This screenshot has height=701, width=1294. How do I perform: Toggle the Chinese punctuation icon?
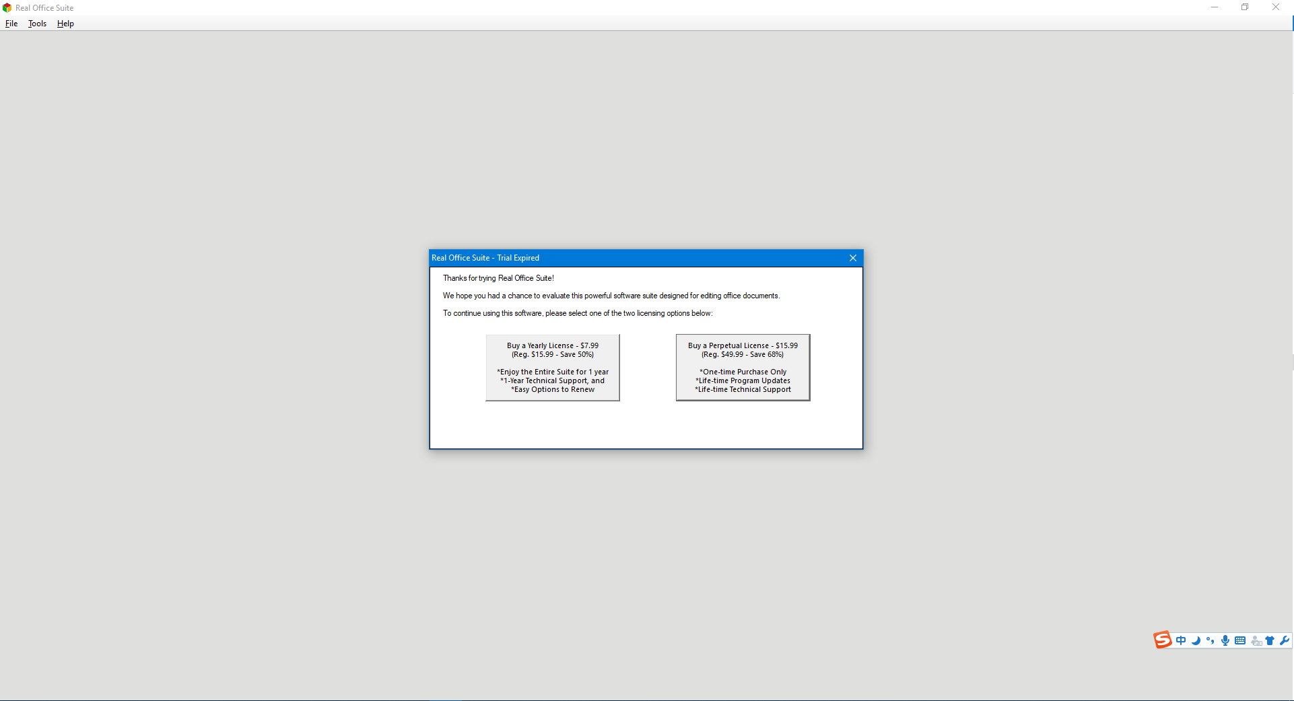pyautogui.click(x=1211, y=641)
